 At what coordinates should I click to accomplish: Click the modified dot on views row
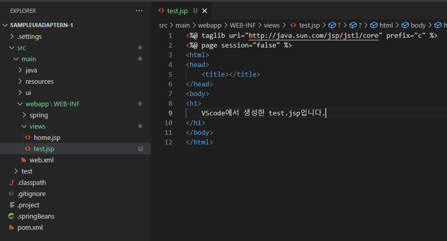tap(140, 126)
